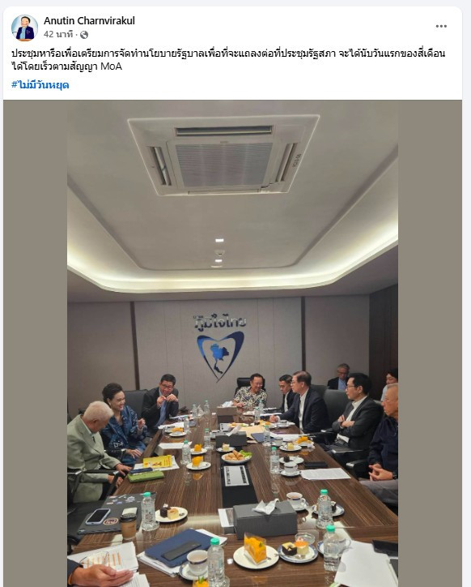Viewport: 471px width, 587px height.
Task: Open the three-dot post options menu
Action: pos(441,26)
